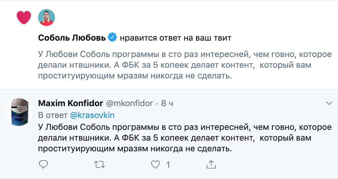338x179 pixels.
Task: Open the @krasovkin mention link
Action: coord(92,115)
